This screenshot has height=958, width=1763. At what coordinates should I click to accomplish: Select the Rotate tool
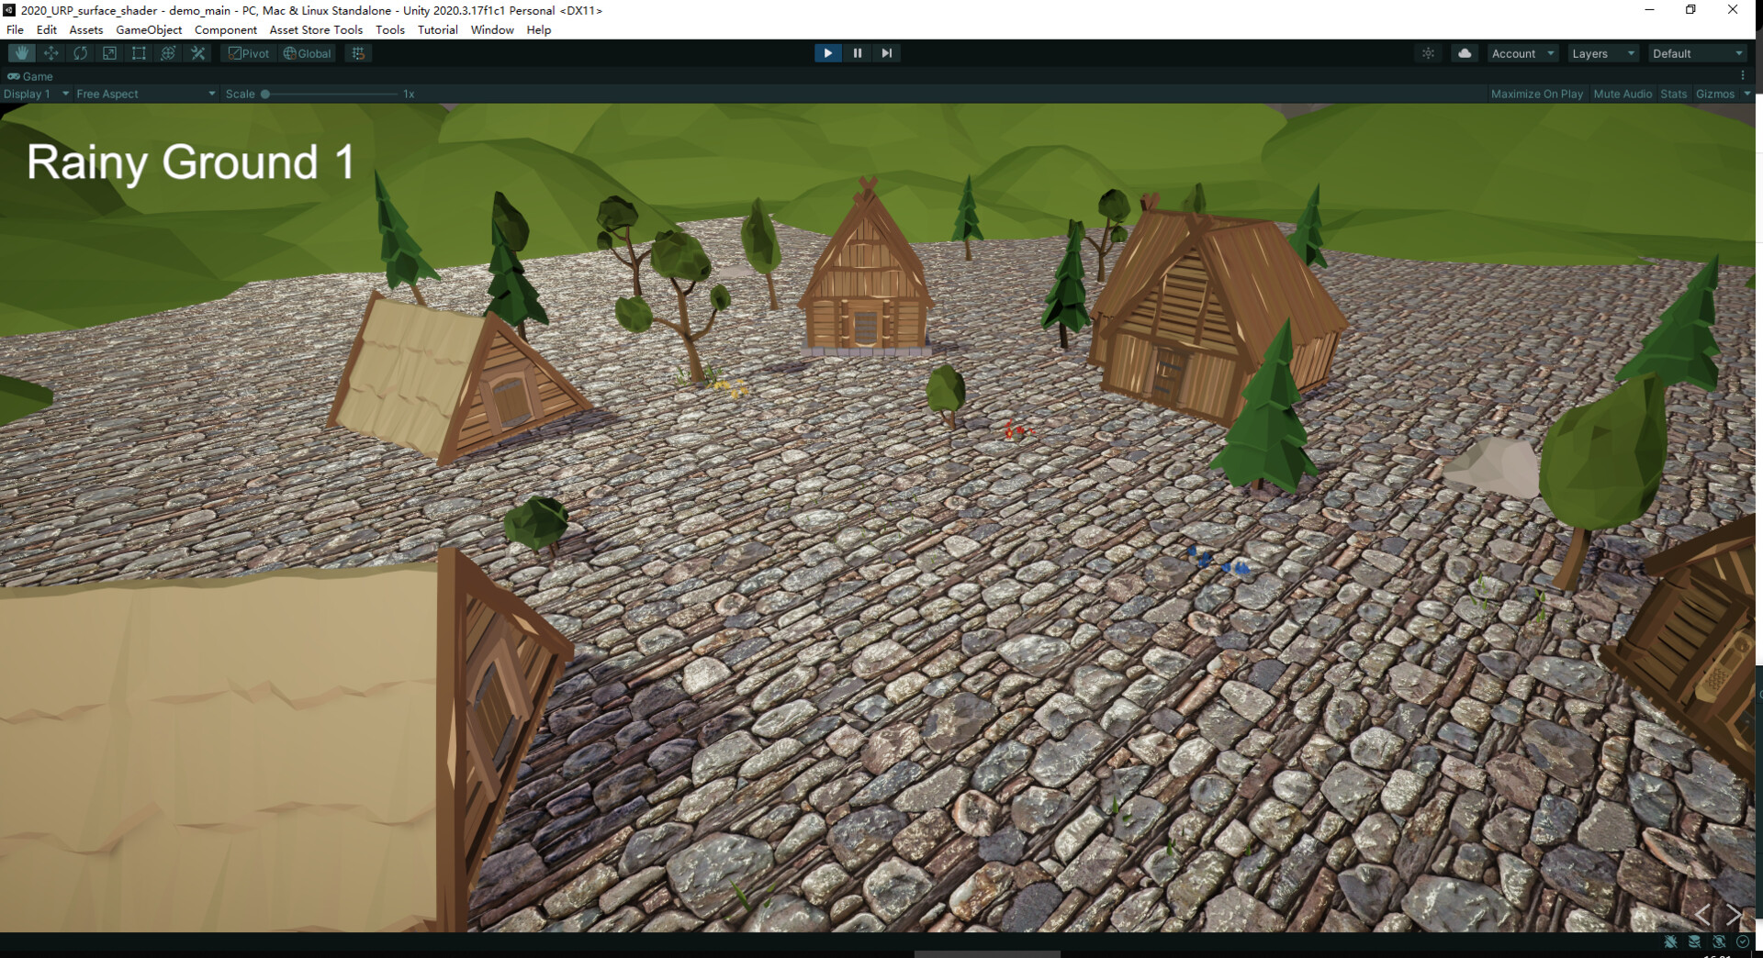[x=80, y=52]
